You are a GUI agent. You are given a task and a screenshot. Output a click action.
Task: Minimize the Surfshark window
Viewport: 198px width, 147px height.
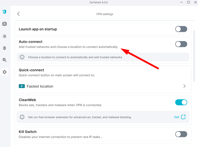click(181, 2)
